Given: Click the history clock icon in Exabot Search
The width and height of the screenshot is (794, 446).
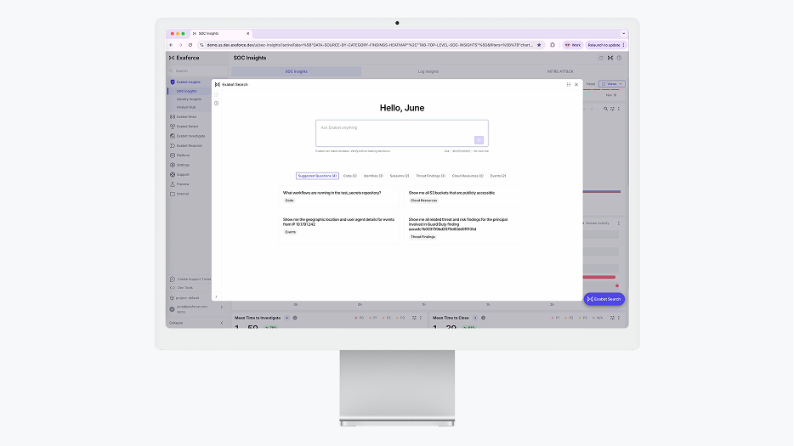Looking at the screenshot, I should (216, 104).
